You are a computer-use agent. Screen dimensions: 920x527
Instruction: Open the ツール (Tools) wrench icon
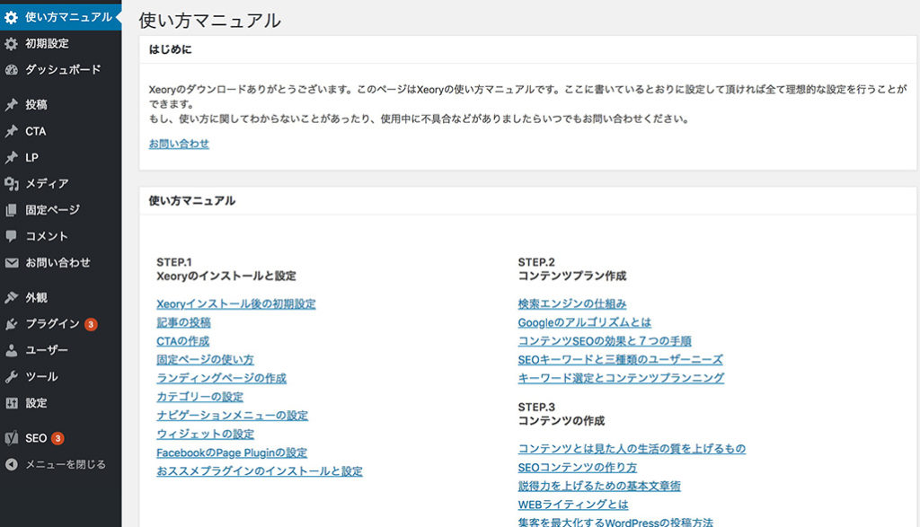(12, 376)
